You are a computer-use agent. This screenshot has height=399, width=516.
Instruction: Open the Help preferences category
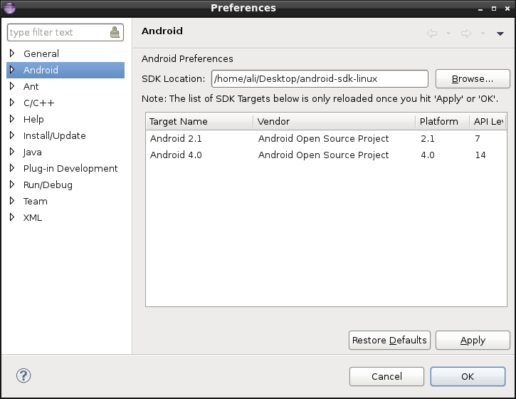pyautogui.click(x=33, y=119)
